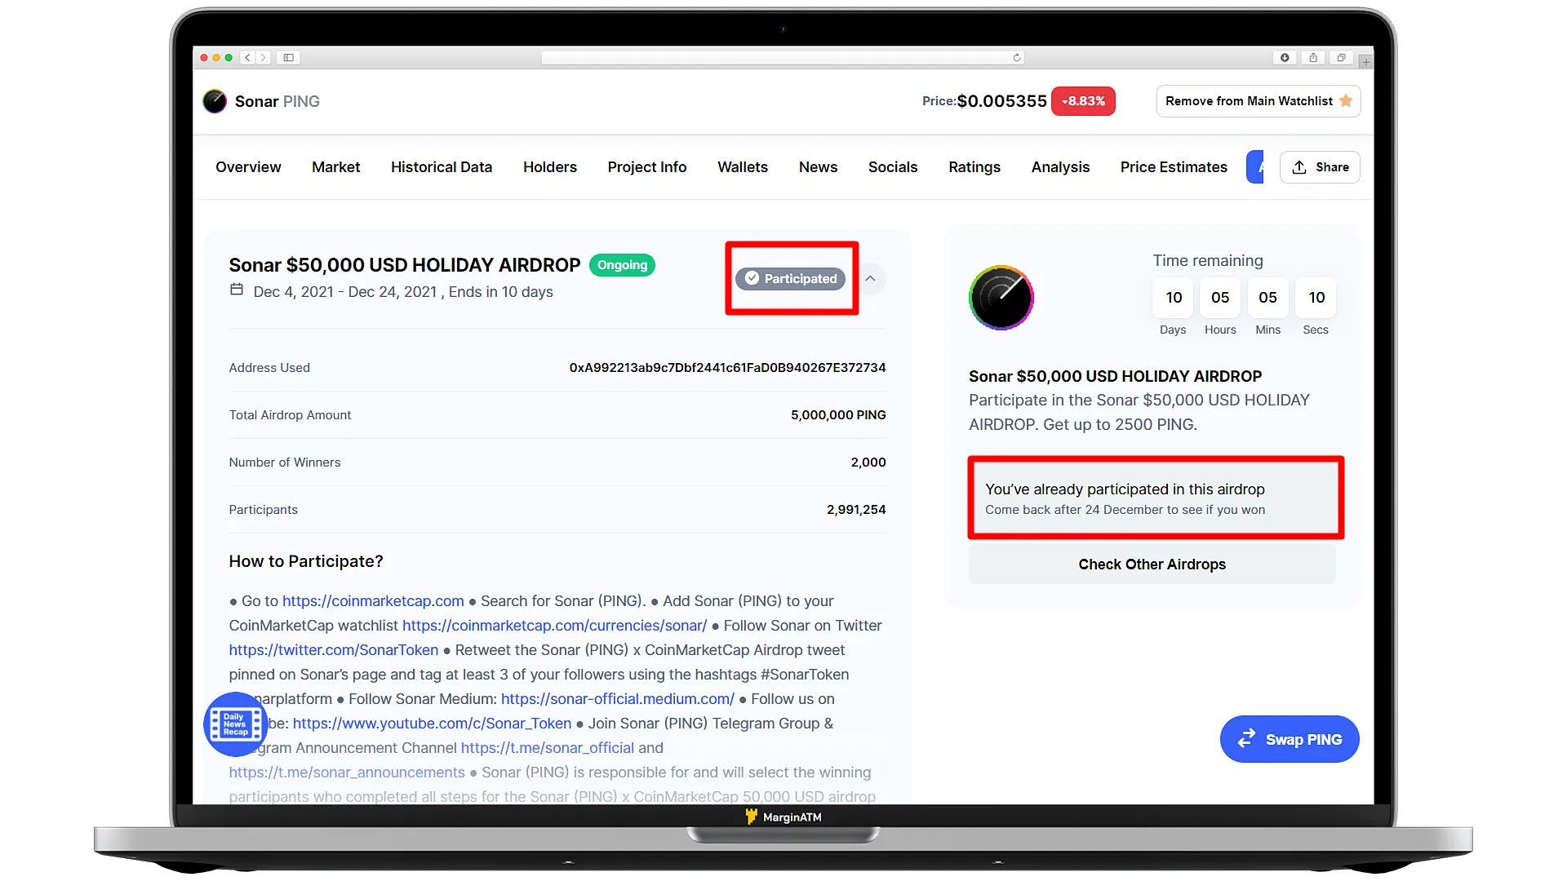Click the calendar icon beside airdrop dates
This screenshot has width=1567, height=881.
point(237,290)
